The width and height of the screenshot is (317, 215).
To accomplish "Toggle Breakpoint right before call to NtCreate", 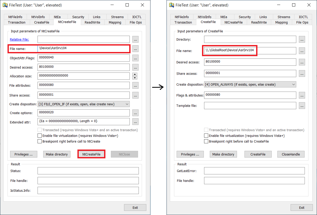I will [x=40, y=141].
